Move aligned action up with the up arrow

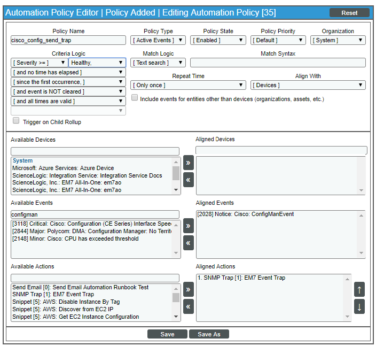(359, 290)
